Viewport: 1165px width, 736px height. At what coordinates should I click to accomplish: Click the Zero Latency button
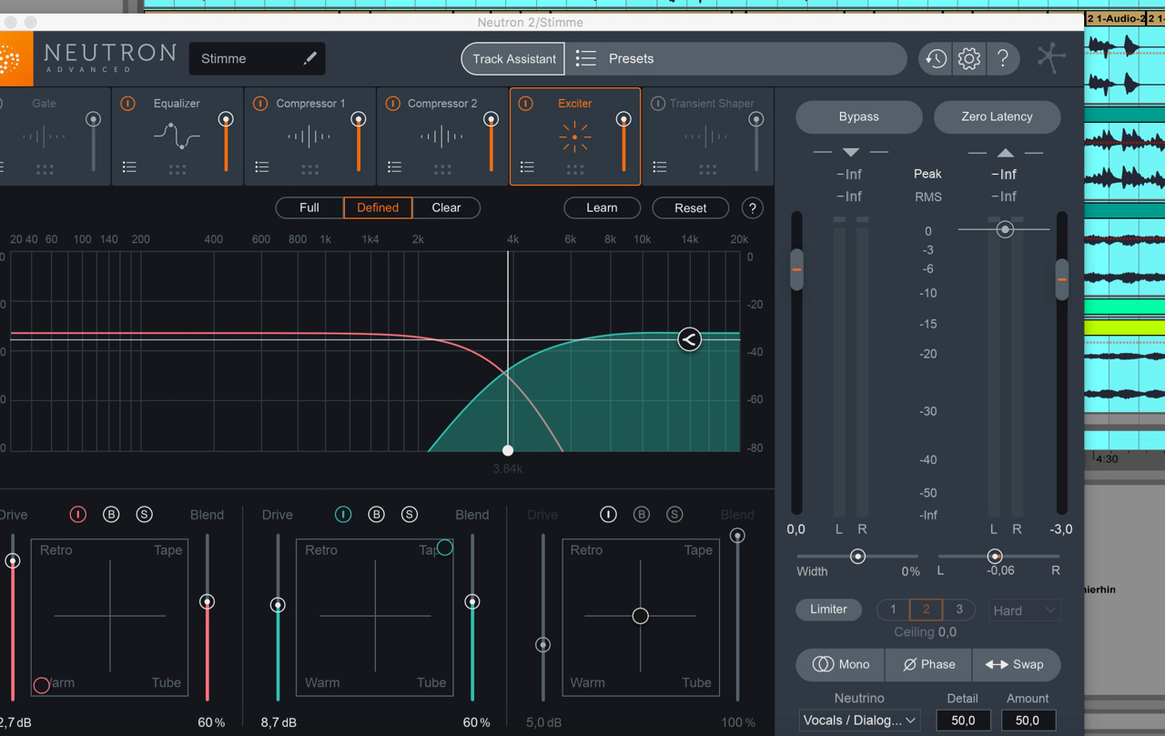pyautogui.click(x=997, y=116)
